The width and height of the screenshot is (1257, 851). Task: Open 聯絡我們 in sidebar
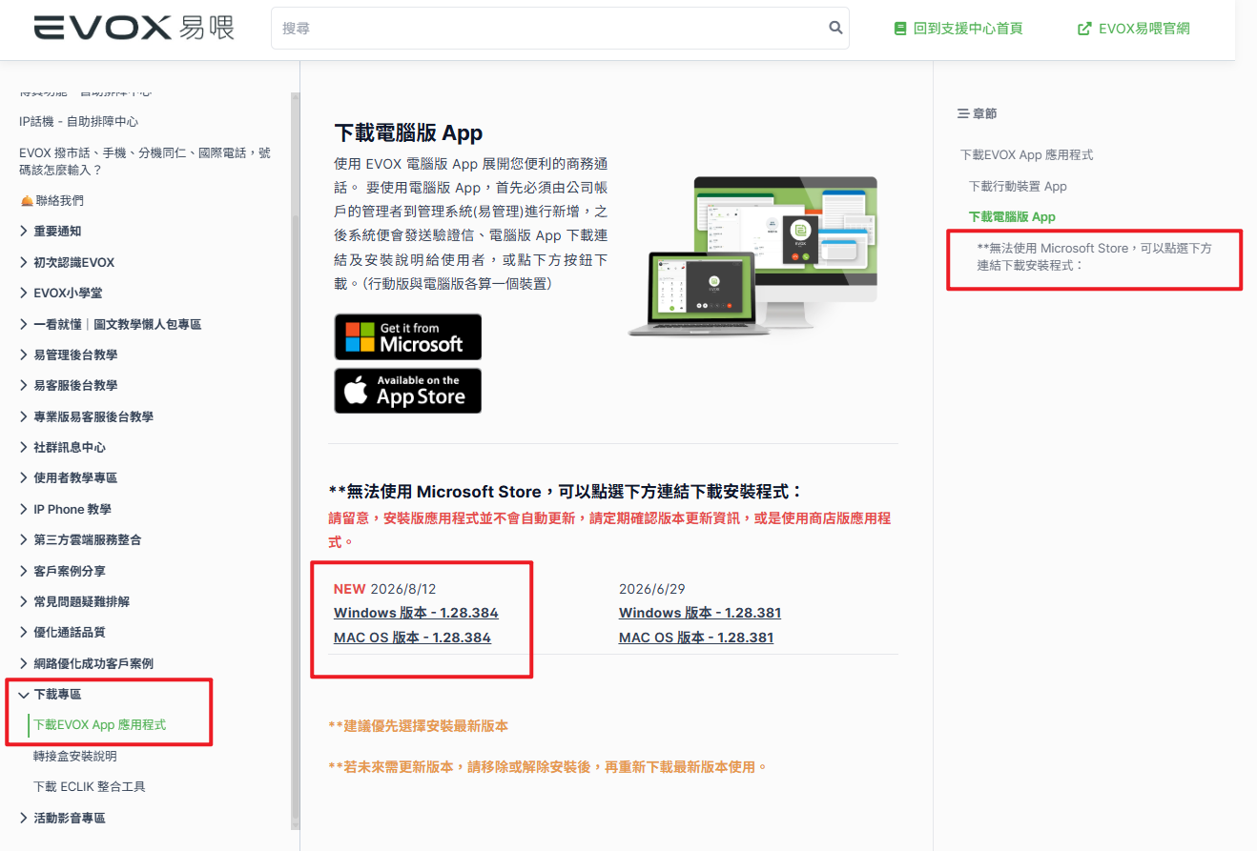52,201
